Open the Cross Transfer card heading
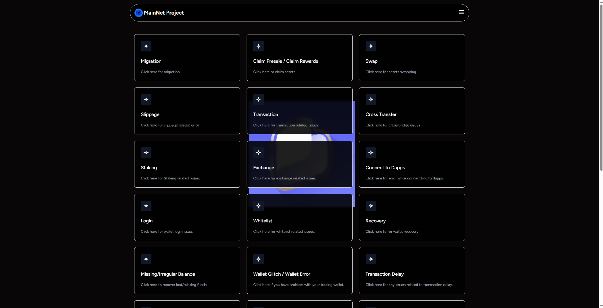The image size is (603, 308). (x=381, y=115)
